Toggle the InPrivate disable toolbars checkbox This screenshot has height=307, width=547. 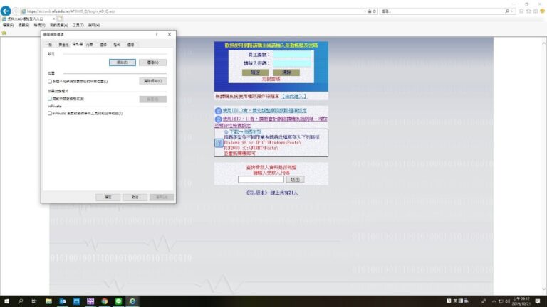click(49, 113)
